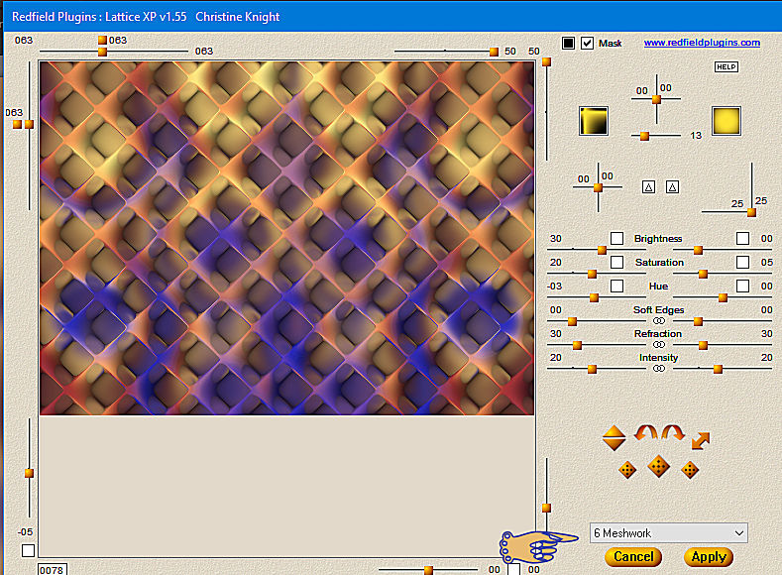Click the large center randomize dice icon
Viewport: 782px width, 575px height.
coord(658,467)
